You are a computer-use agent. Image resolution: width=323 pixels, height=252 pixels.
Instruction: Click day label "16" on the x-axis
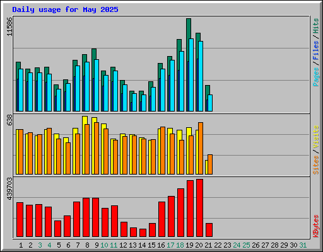[161, 245]
